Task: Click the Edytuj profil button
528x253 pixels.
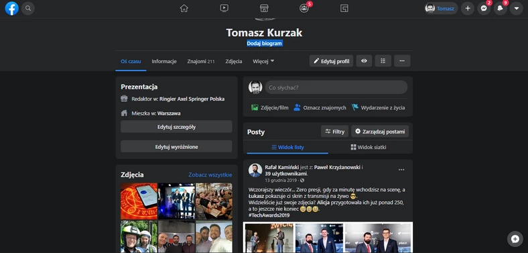Action: 332,61
